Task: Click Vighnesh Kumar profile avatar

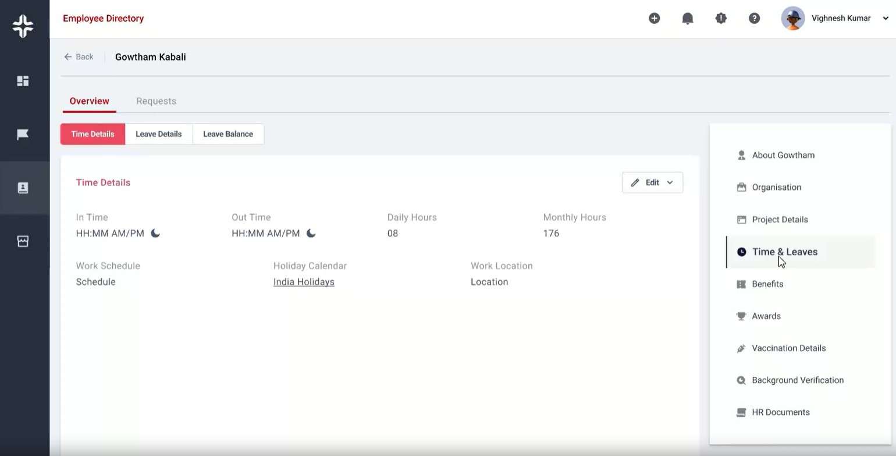Action: [792, 19]
